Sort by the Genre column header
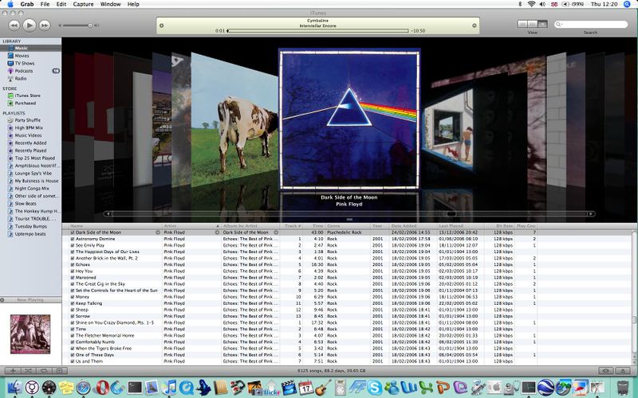Viewport: 638px width, 398px height. coord(347,226)
